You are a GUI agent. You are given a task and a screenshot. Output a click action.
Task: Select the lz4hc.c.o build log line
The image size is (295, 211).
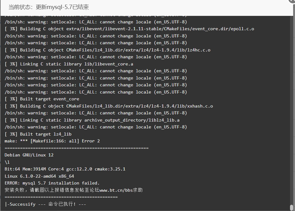[x=107, y=50]
